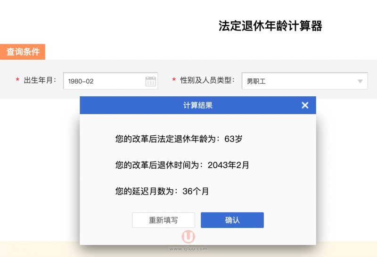Viewport: 377px width, 257px height.
Task: Click the 法定退休年龄计算器 title
Action: click(270, 26)
